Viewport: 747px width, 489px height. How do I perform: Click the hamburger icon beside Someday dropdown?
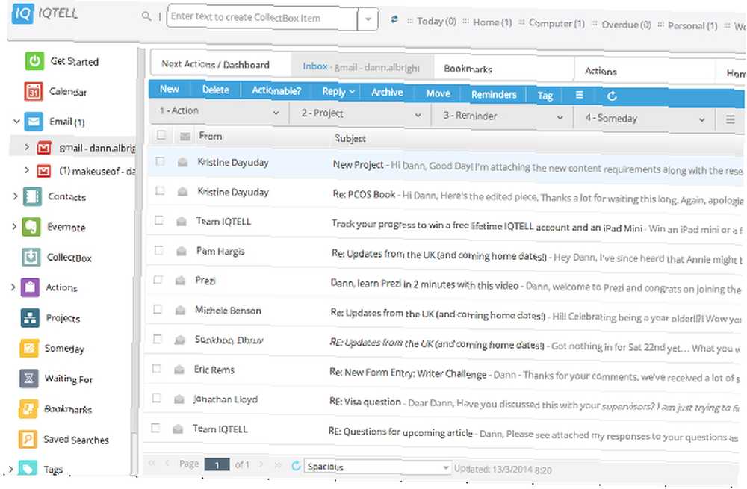pos(731,119)
